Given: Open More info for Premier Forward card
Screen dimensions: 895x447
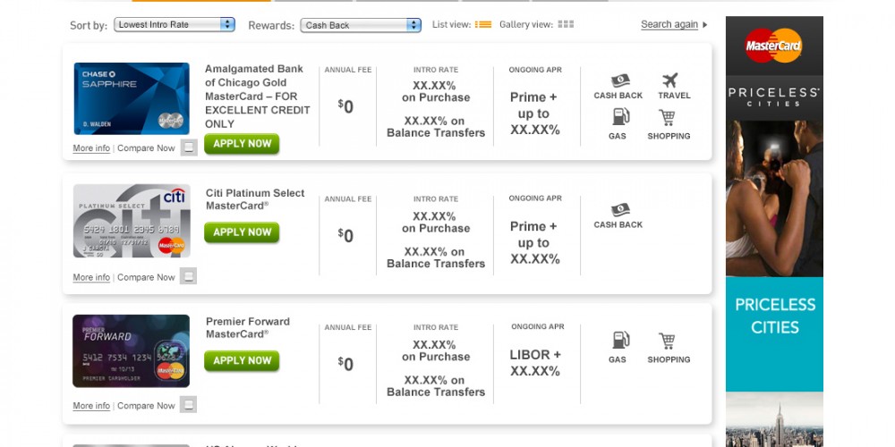Looking at the screenshot, I should point(91,406).
